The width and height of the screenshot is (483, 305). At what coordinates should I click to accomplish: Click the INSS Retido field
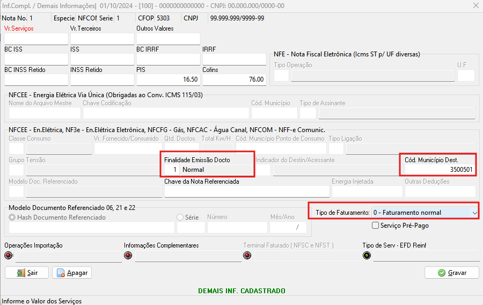pos(103,80)
